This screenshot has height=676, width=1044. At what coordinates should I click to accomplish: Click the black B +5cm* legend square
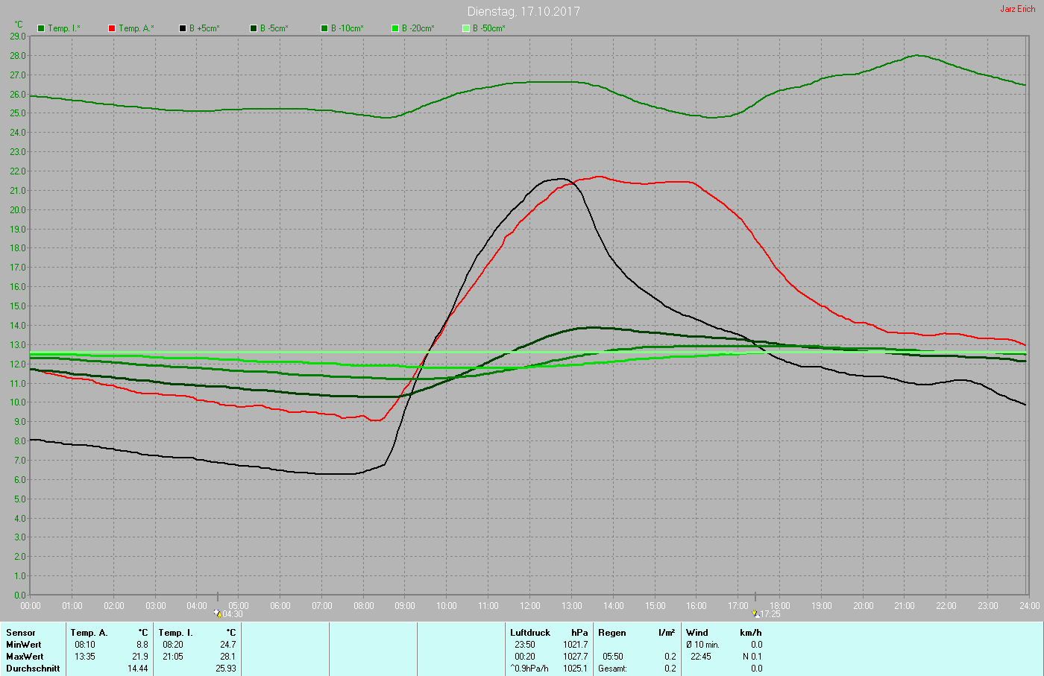click(183, 28)
